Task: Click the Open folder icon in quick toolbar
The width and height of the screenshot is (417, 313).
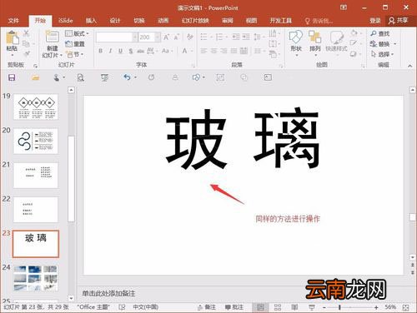Action: [35, 77]
